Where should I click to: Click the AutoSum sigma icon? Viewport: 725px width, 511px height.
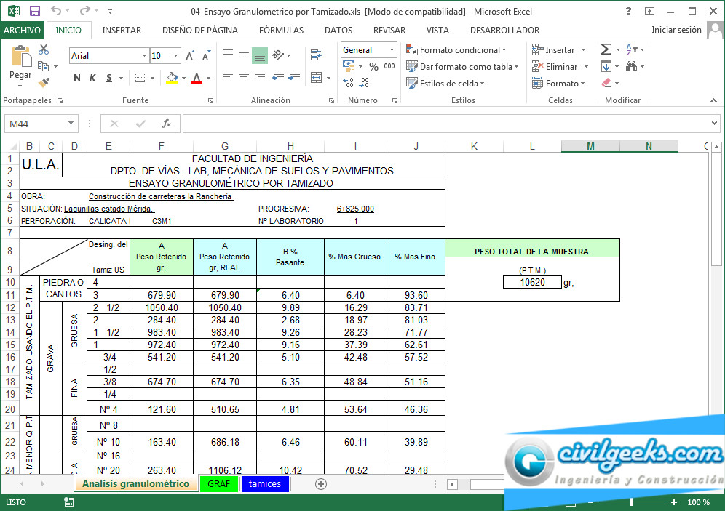click(606, 49)
